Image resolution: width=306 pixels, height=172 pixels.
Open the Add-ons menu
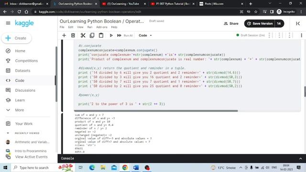(102, 27)
